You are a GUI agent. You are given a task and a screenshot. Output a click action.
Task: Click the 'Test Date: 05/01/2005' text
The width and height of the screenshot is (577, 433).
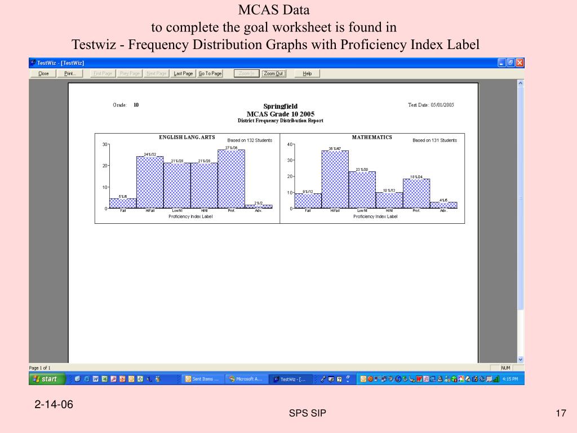pyautogui.click(x=431, y=105)
